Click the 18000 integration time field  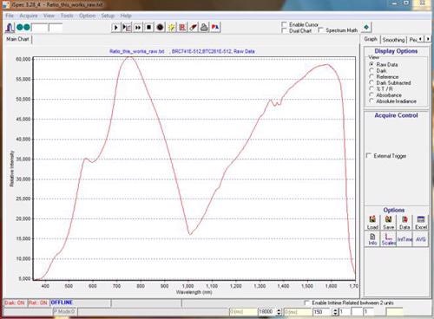266,312
